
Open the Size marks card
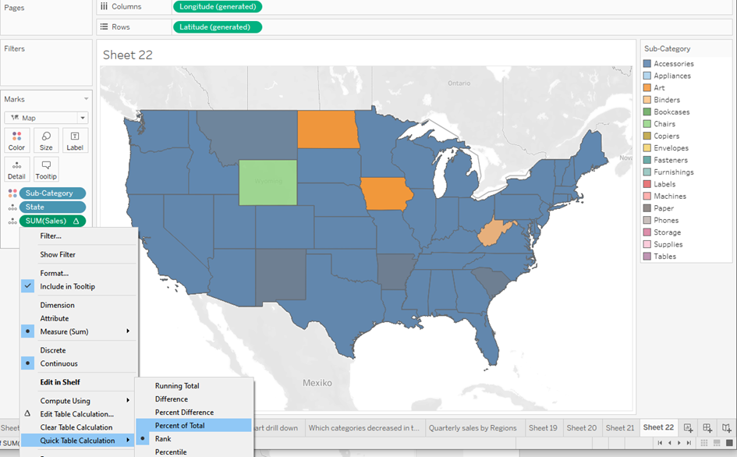46,140
